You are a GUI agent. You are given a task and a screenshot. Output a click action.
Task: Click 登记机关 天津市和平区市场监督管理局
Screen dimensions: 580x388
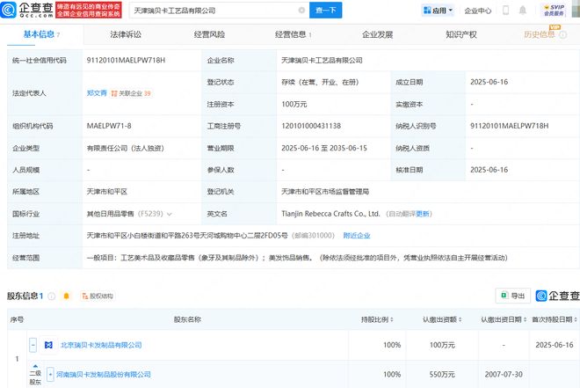(x=325, y=192)
